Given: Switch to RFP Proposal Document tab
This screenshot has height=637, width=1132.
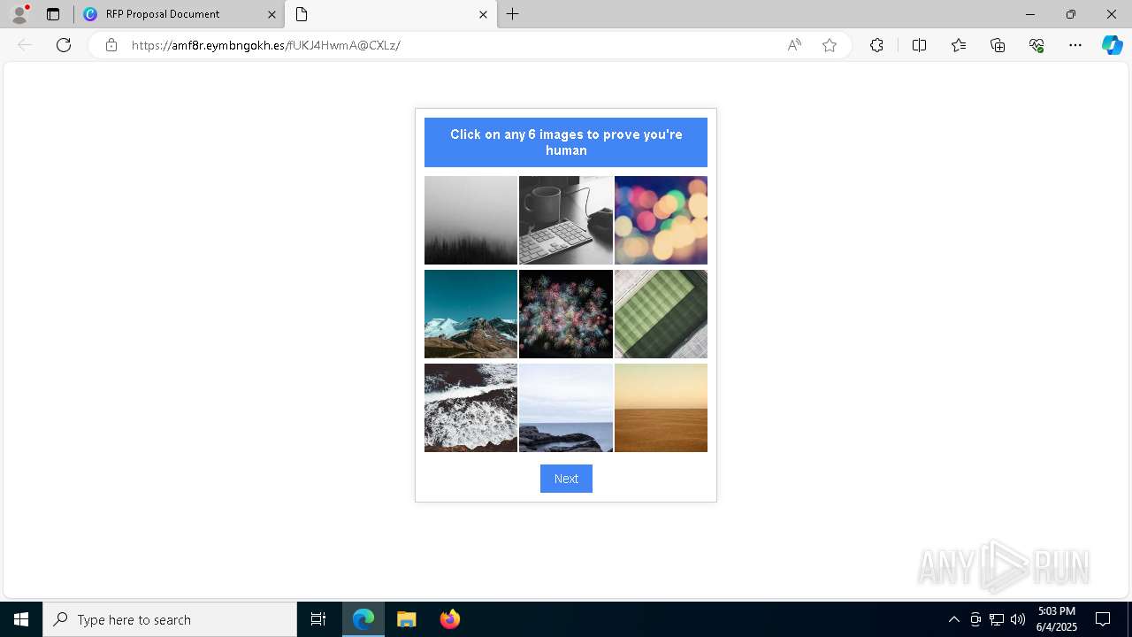Looking at the screenshot, I should pyautogui.click(x=180, y=14).
